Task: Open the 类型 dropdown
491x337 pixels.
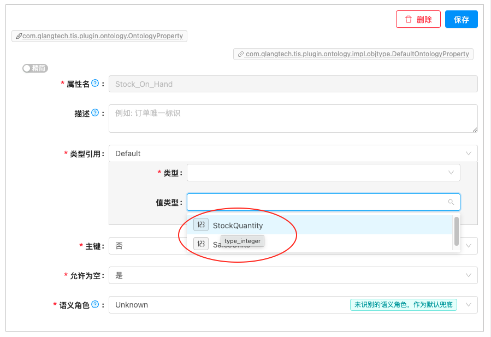Action: (323, 173)
